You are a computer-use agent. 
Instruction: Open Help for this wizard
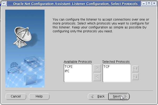coord(39,96)
